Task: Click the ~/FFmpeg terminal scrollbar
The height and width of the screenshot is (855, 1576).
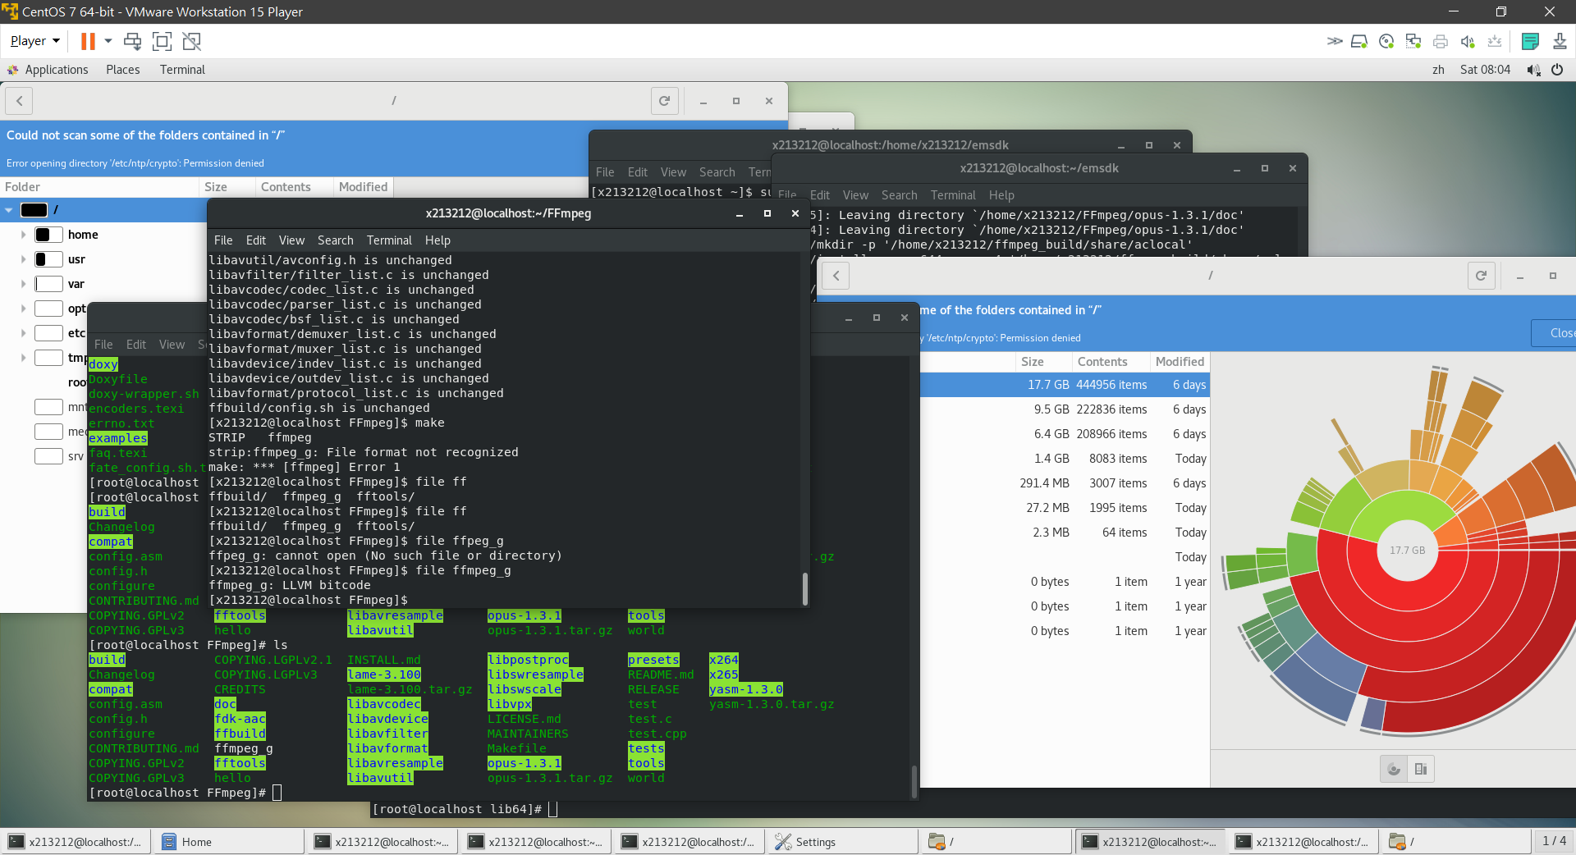Action: coord(804,588)
